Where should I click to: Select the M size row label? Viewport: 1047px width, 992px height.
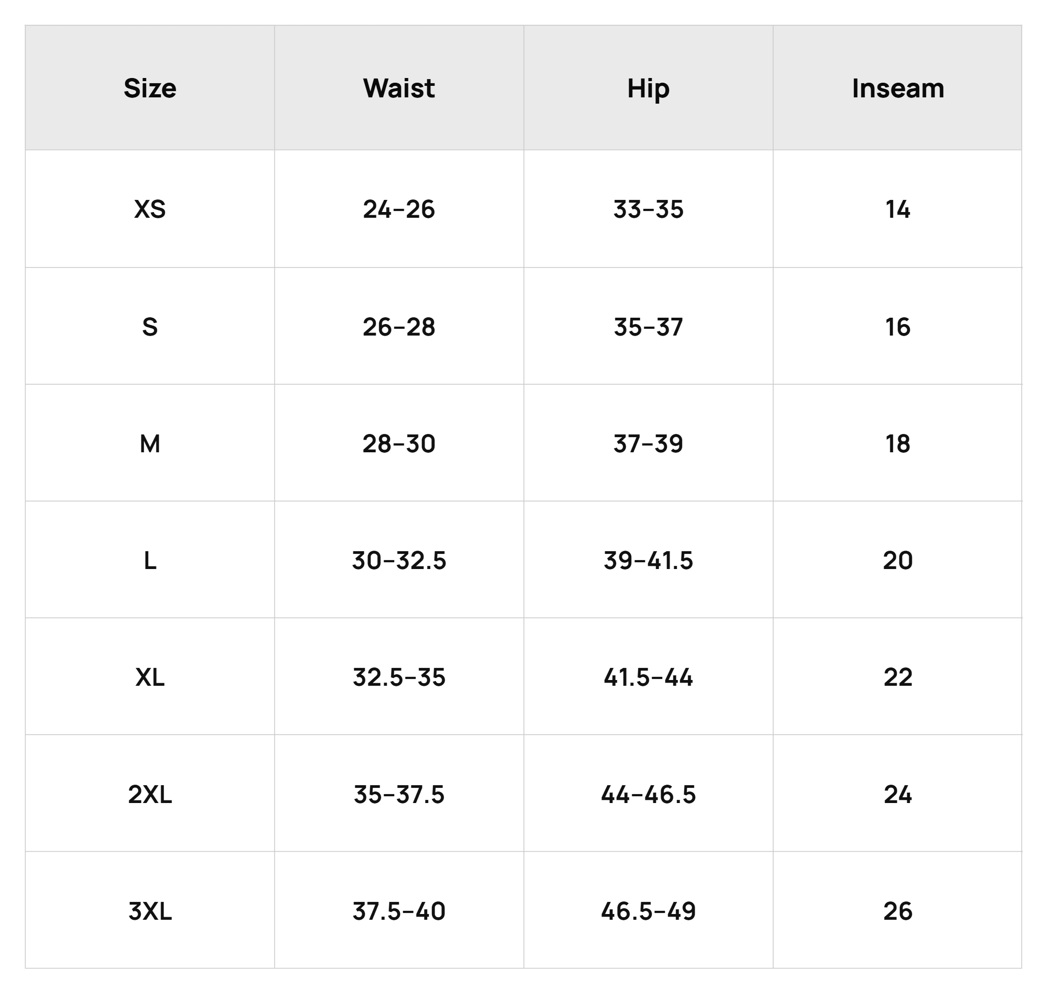150,443
